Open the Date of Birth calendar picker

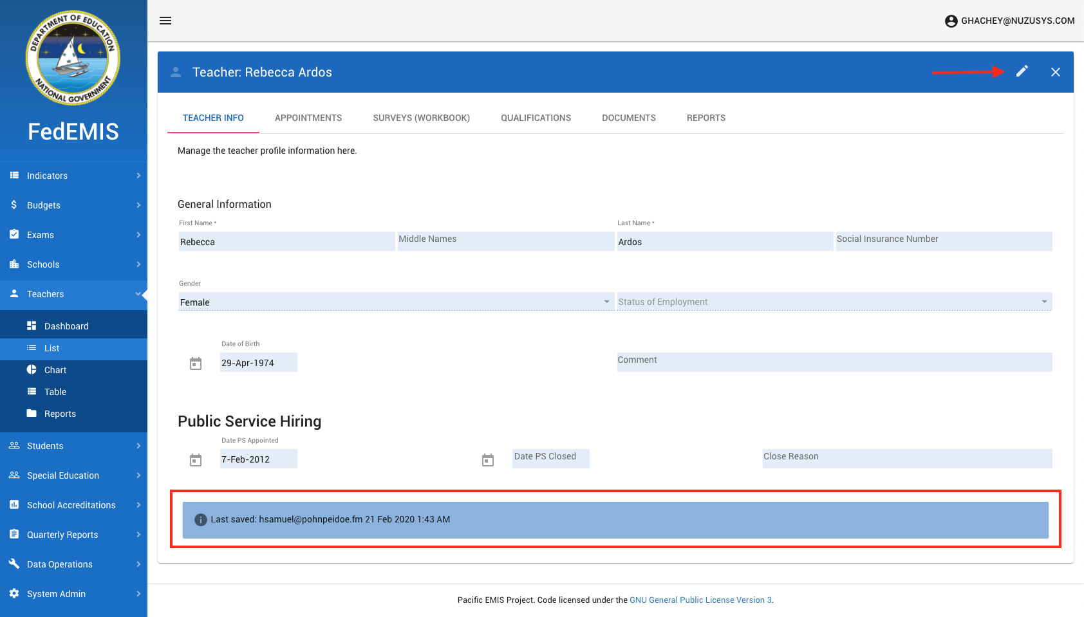(196, 364)
